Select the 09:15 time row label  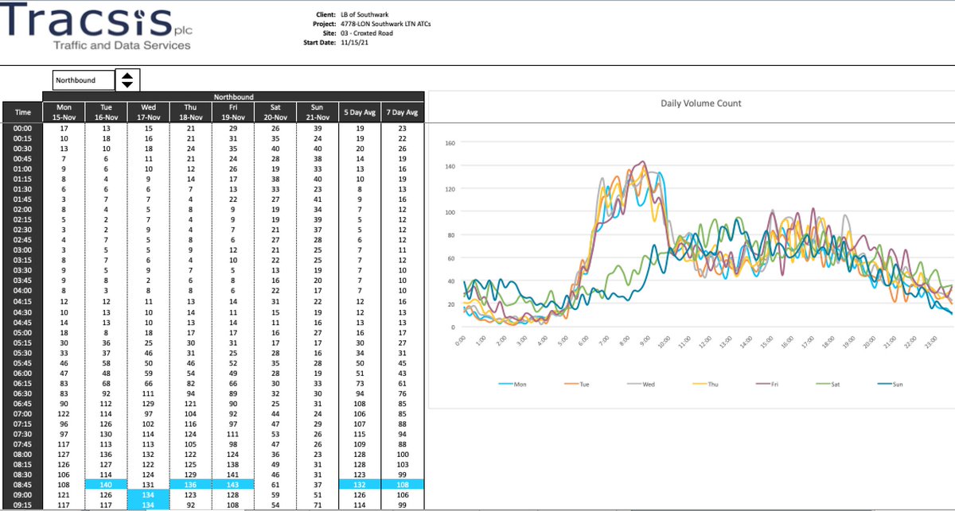(22, 505)
